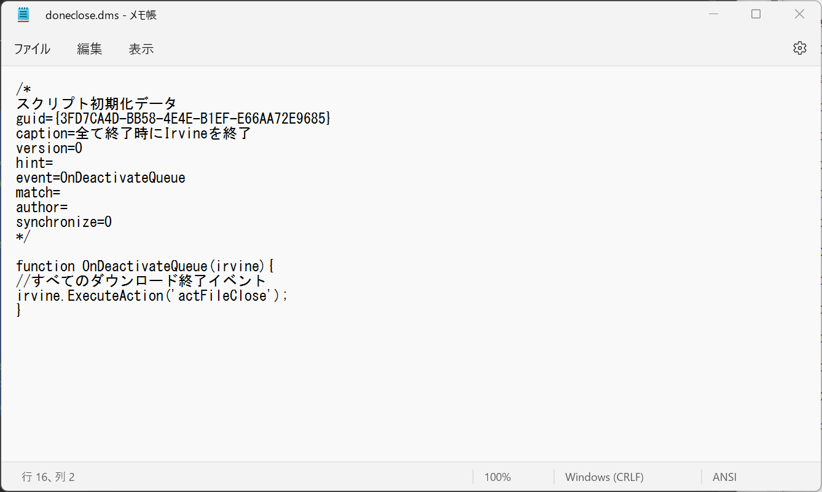Click the 行 16、列 2 position indicator

(x=48, y=477)
